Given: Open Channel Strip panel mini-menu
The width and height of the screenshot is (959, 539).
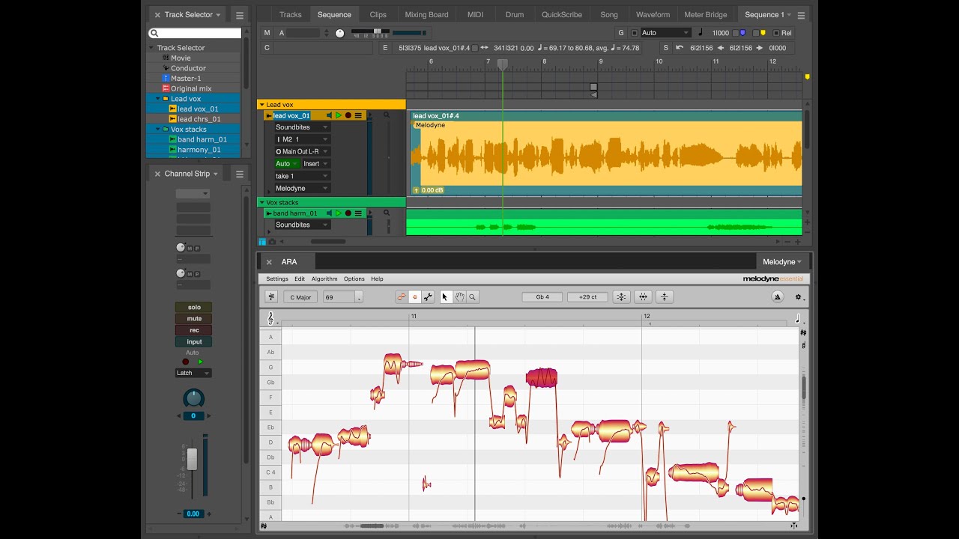Looking at the screenshot, I should 239,174.
